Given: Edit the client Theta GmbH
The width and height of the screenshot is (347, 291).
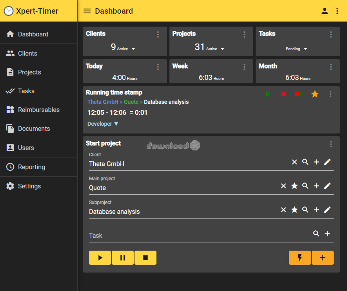Looking at the screenshot, I should coord(327,162).
